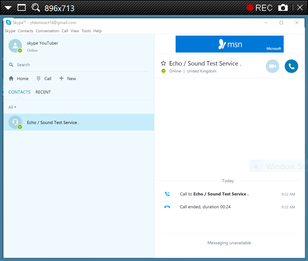
Task: Click the Home button label
Action: [x=23, y=79]
